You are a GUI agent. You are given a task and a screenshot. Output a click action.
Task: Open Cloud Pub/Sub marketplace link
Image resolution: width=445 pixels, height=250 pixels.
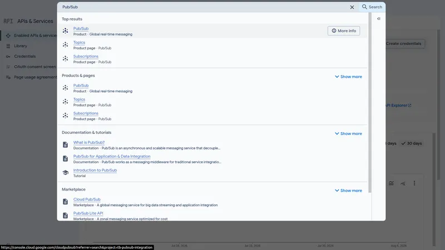[x=87, y=199]
